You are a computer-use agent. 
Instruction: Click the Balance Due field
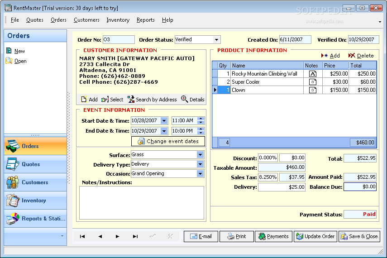pos(360,187)
